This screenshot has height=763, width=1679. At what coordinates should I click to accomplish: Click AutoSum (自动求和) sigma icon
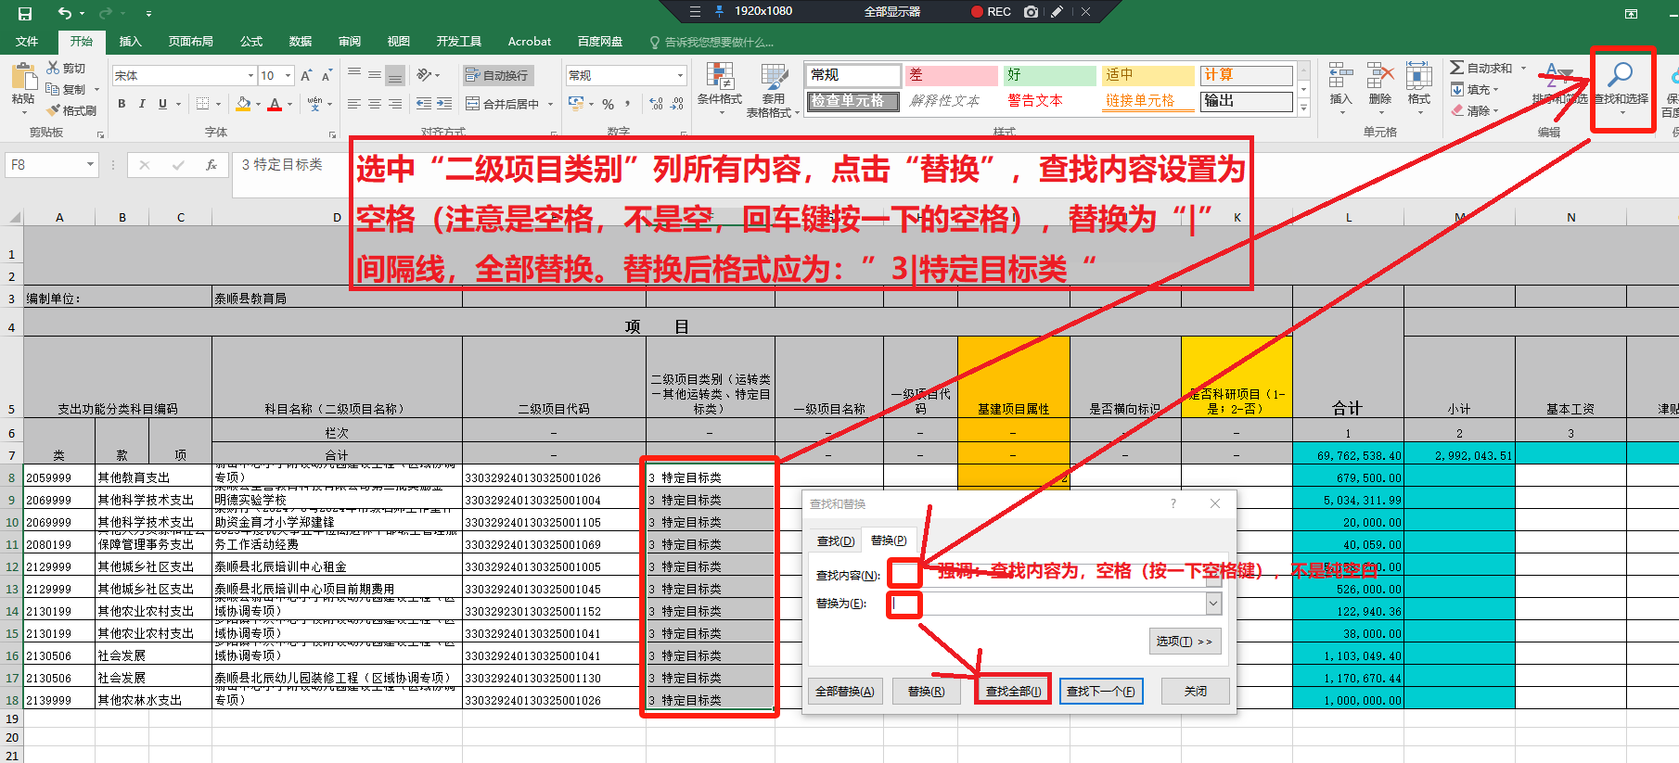click(1457, 68)
